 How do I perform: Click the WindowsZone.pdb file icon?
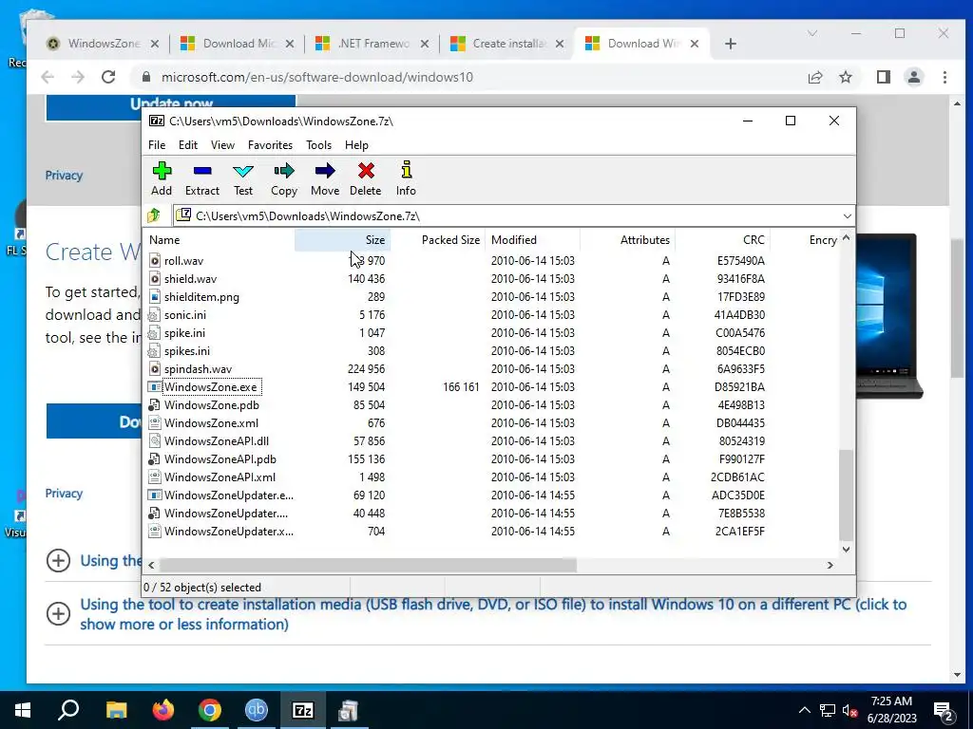click(155, 404)
